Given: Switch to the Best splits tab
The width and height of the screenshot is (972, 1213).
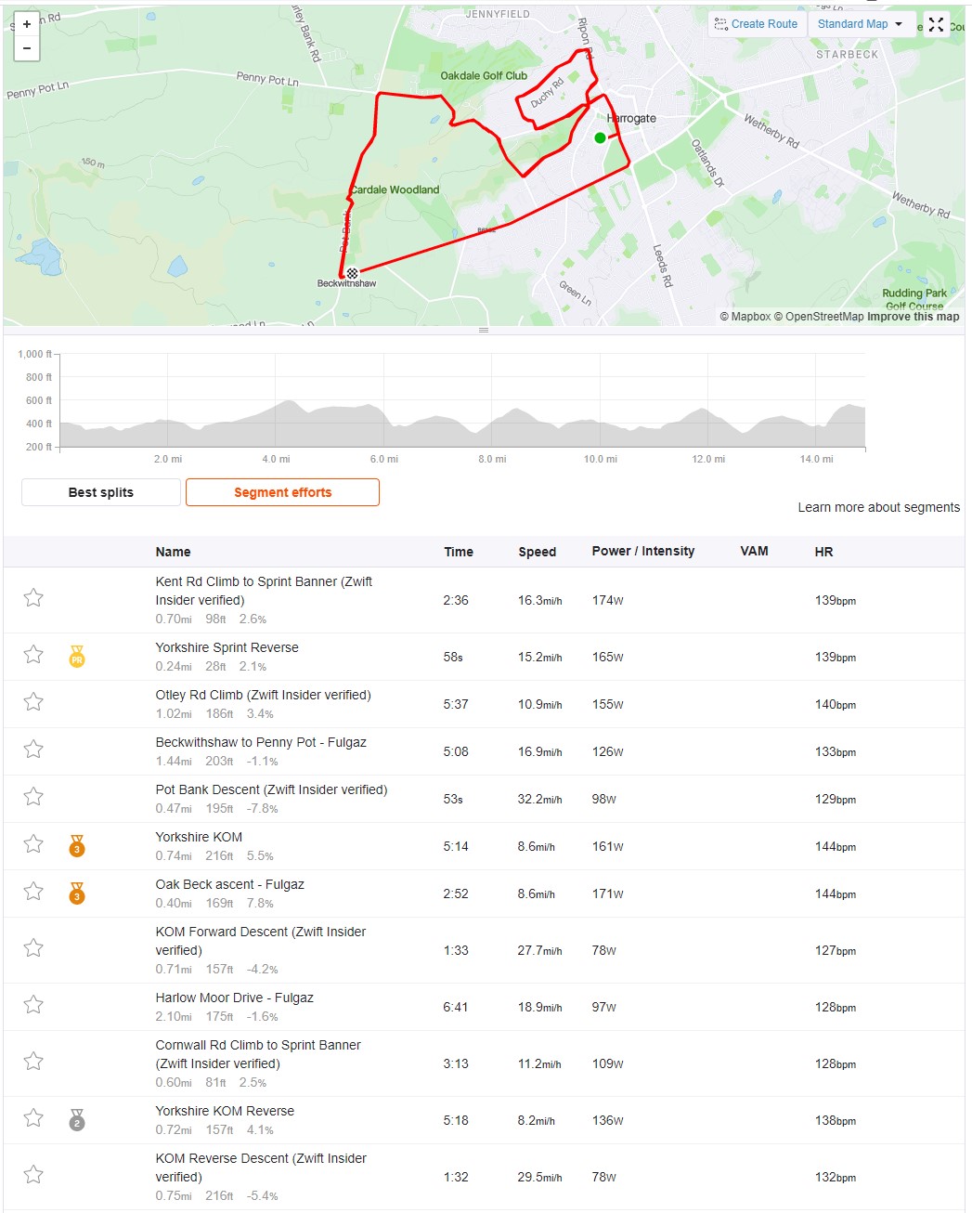Looking at the screenshot, I should (x=101, y=492).
